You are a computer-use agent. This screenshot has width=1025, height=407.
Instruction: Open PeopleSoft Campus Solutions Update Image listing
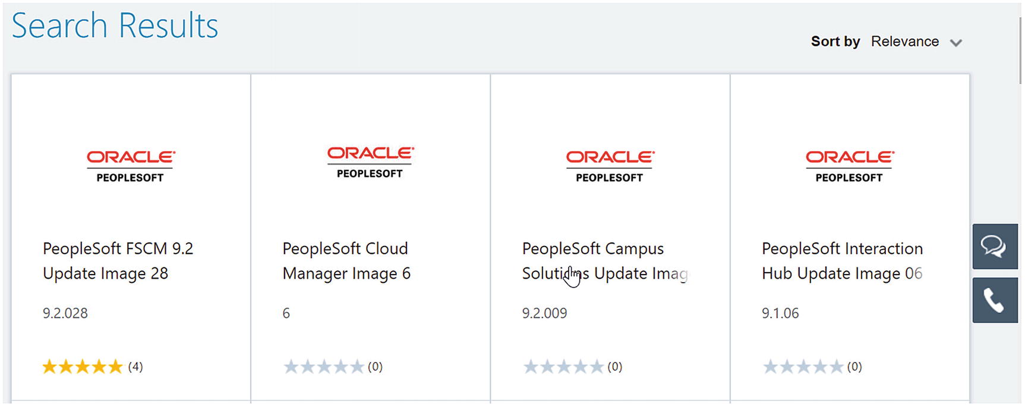tap(605, 261)
